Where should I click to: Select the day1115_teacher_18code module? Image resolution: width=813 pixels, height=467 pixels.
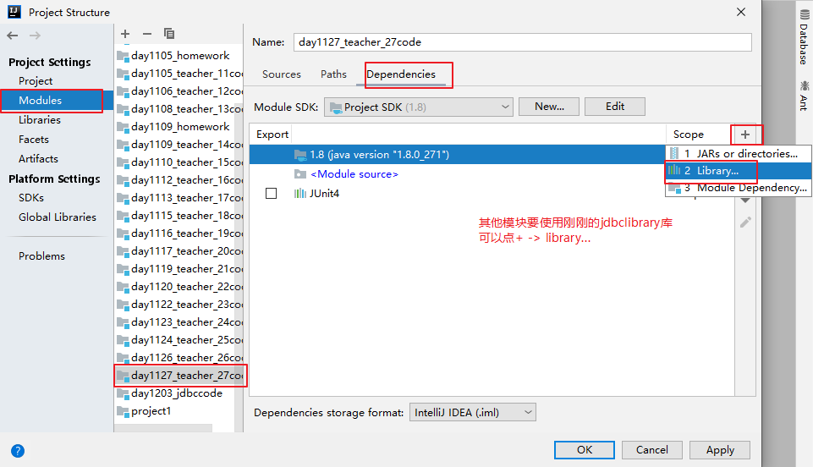[x=179, y=215]
